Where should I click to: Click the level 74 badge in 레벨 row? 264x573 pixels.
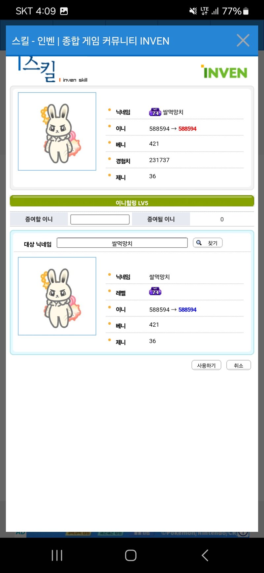click(155, 291)
